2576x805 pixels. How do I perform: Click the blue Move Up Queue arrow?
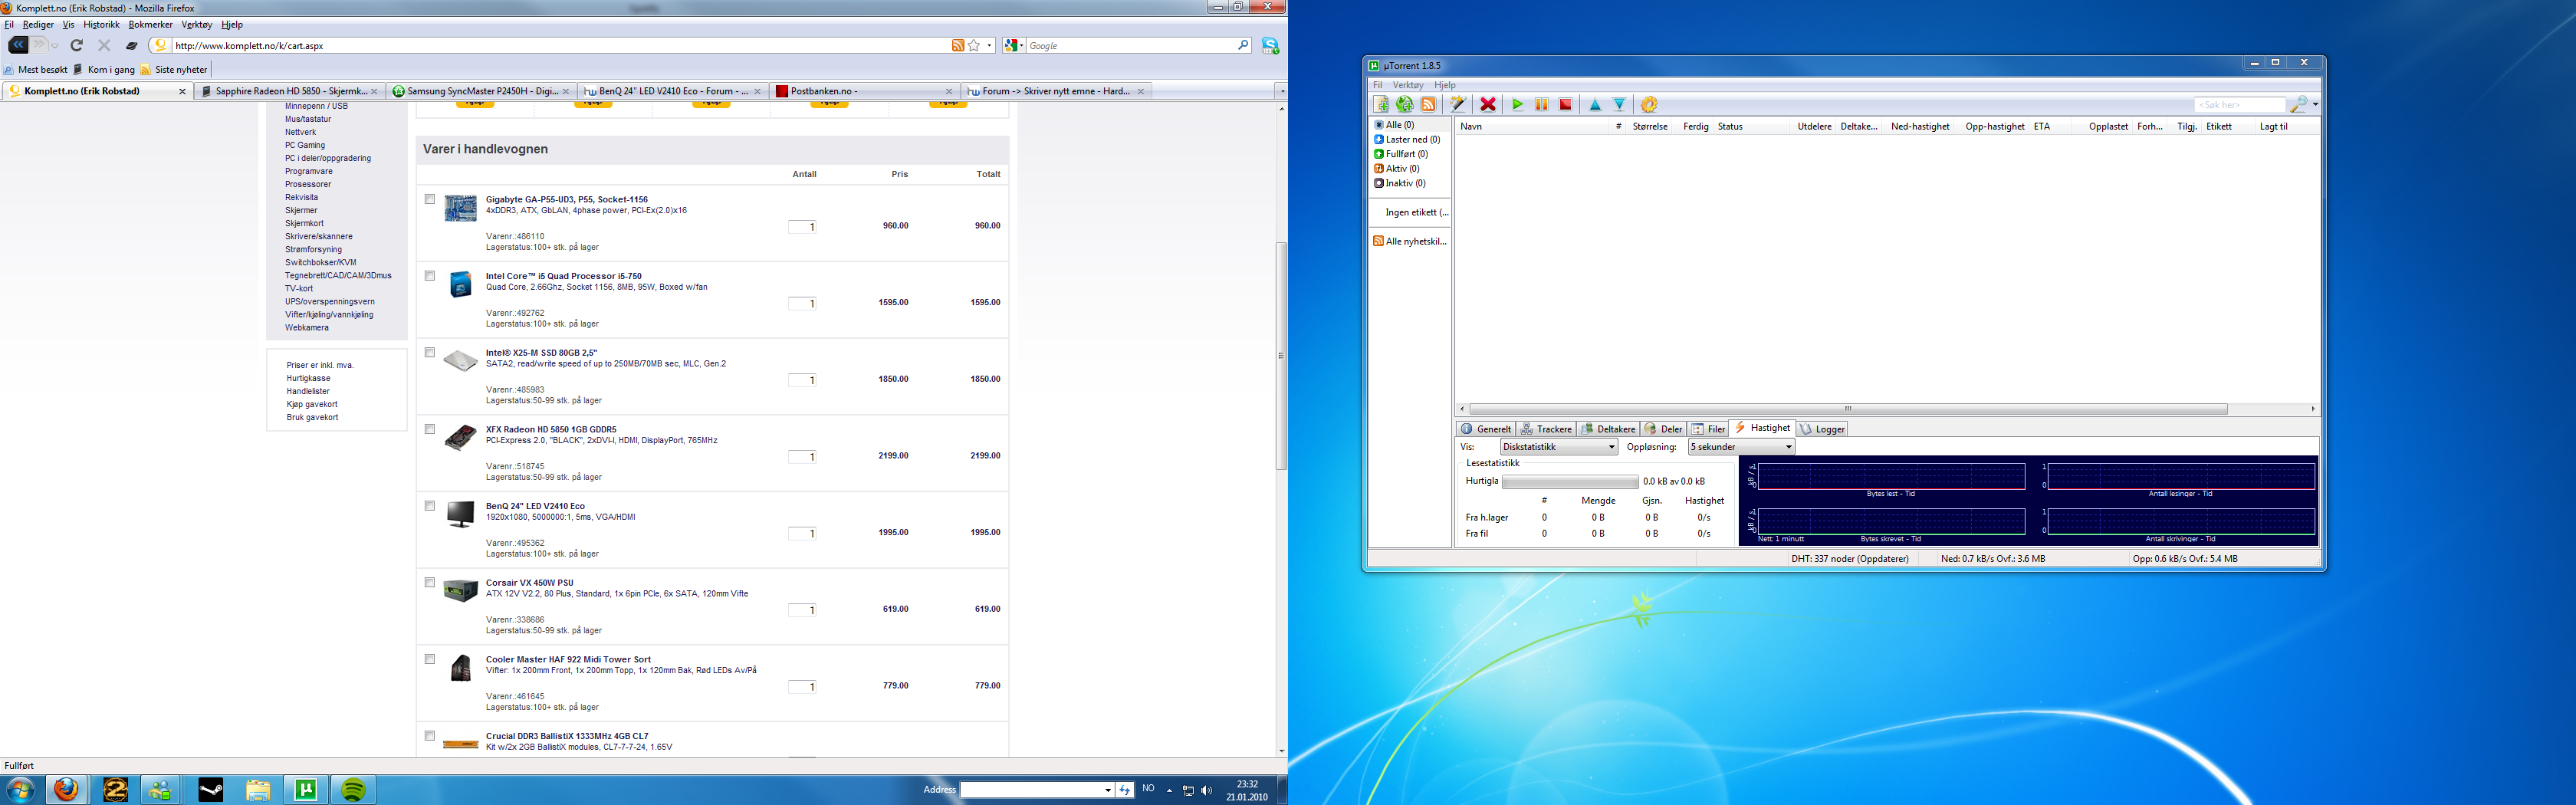click(x=1595, y=105)
